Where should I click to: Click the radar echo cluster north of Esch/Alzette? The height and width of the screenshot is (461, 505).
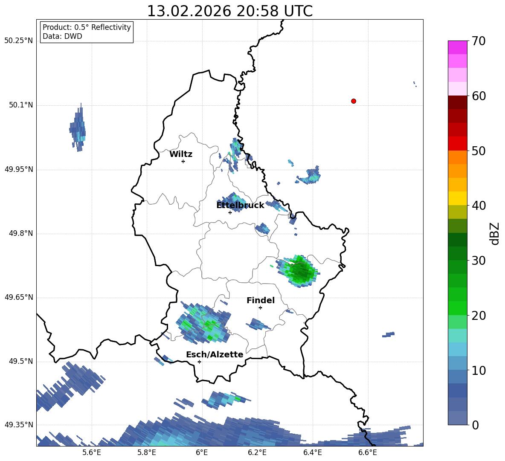203,322
